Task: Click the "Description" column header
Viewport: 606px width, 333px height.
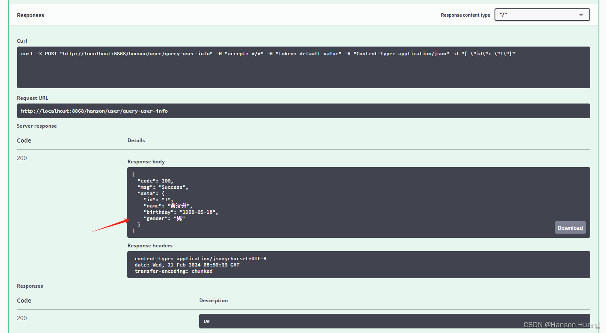Action: pos(213,301)
